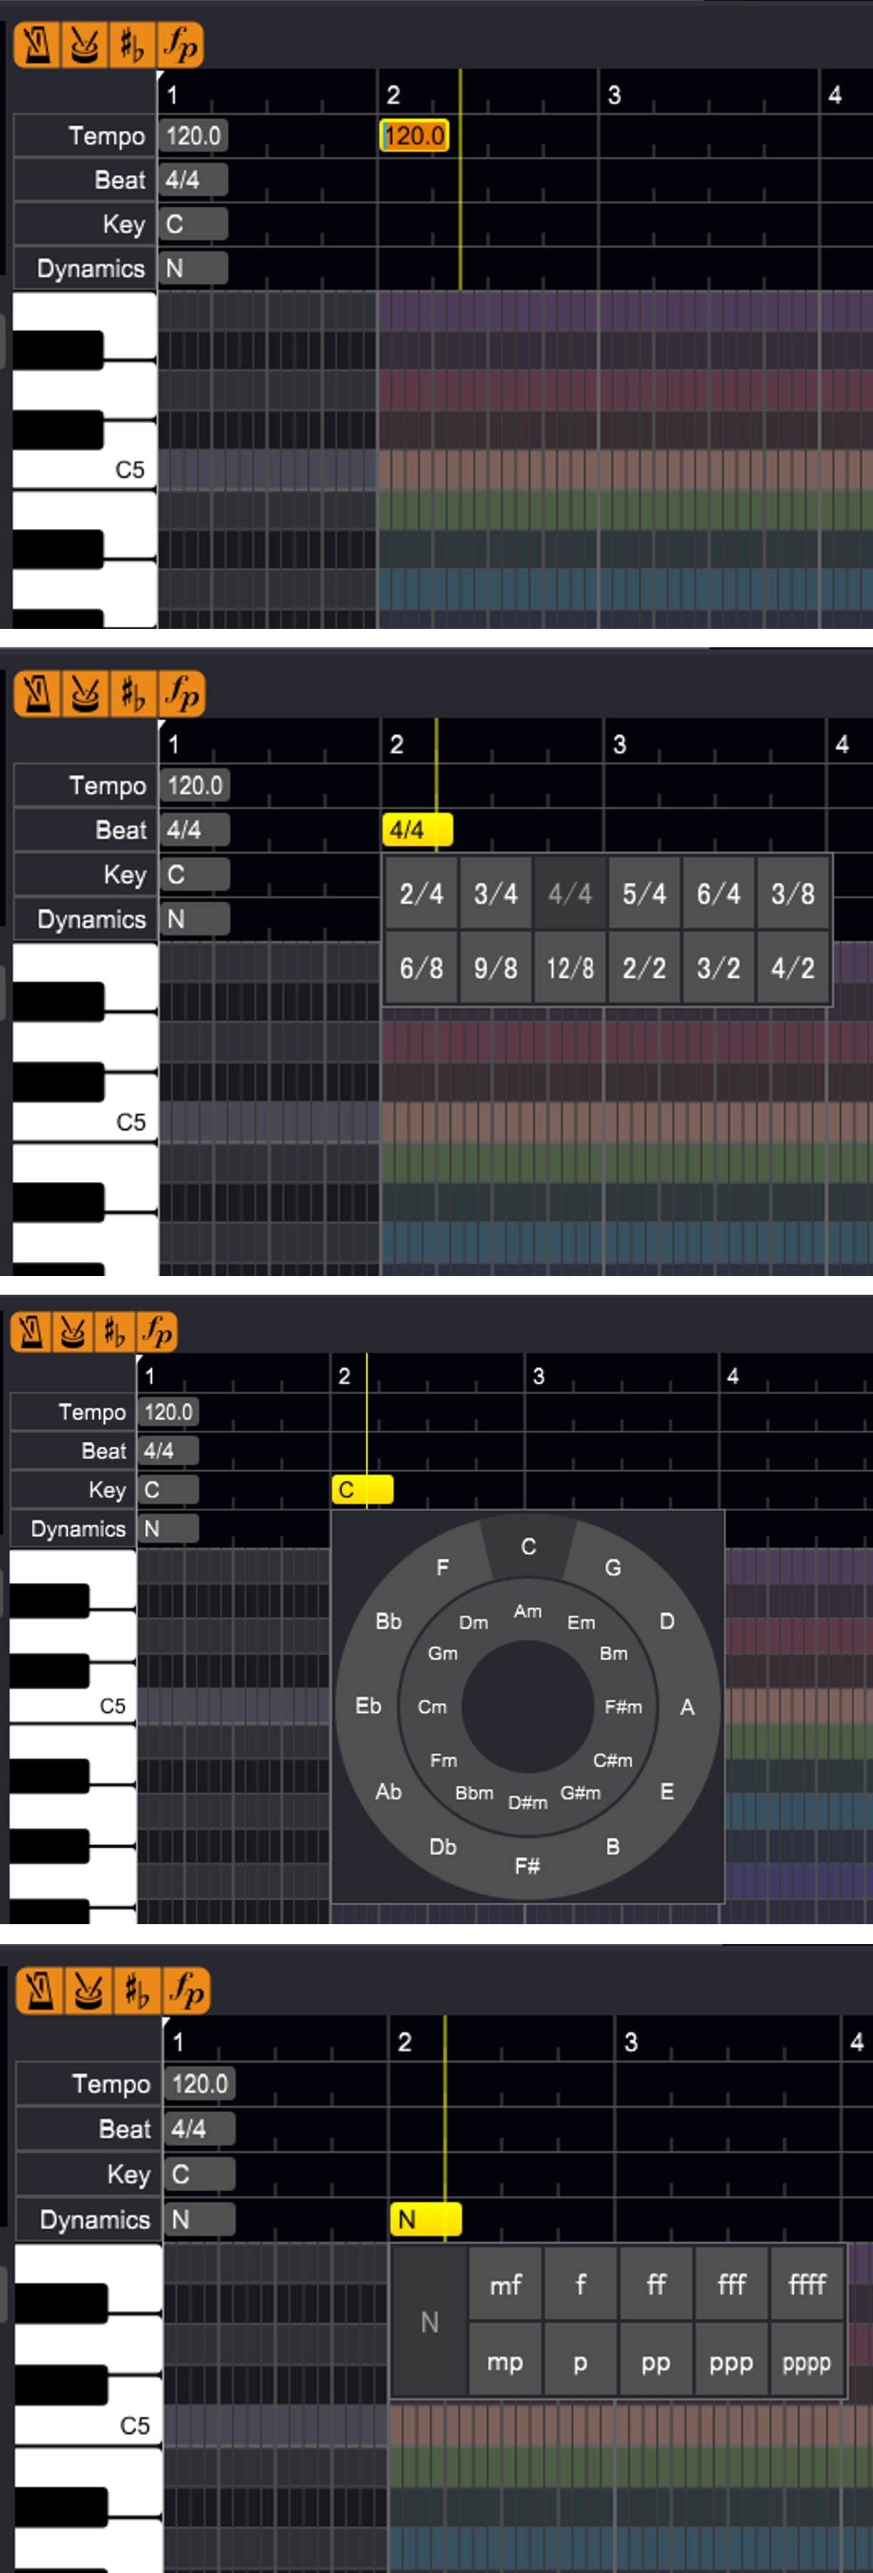Select F#m on the key wheel inner ring
The height and width of the screenshot is (2573, 873).
point(623,1707)
